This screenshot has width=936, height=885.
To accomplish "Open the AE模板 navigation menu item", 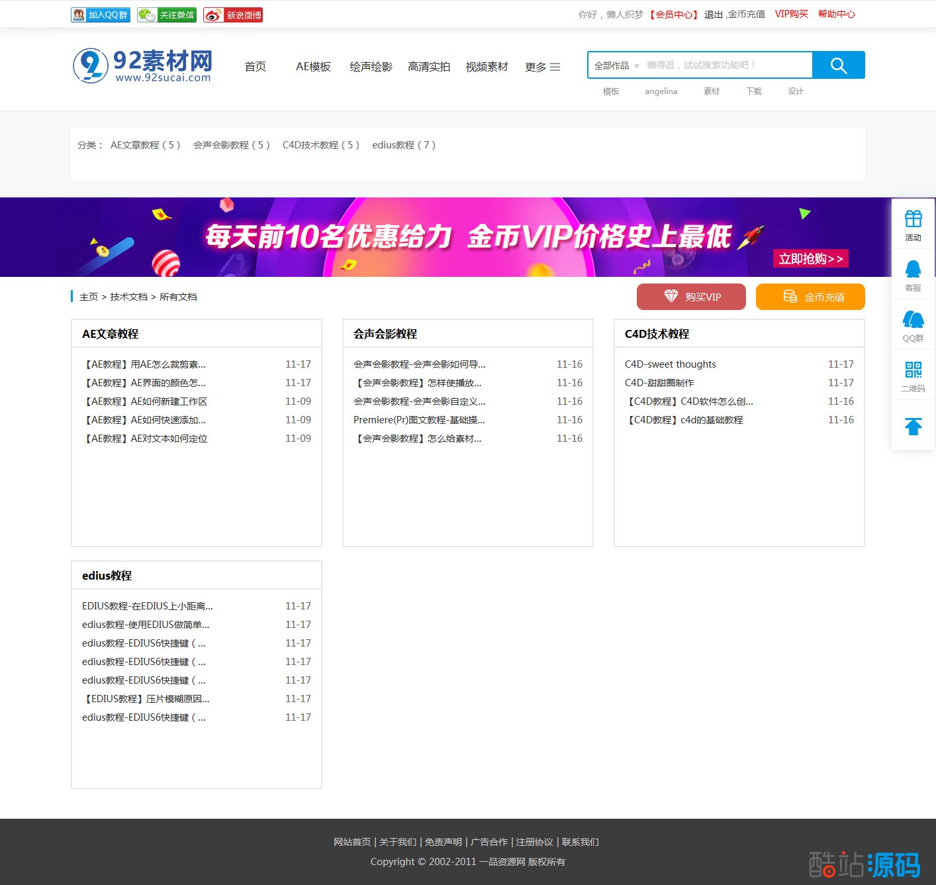I will tap(313, 67).
